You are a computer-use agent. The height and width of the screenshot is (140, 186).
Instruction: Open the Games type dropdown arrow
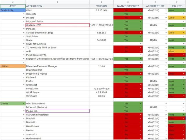(24, 104)
